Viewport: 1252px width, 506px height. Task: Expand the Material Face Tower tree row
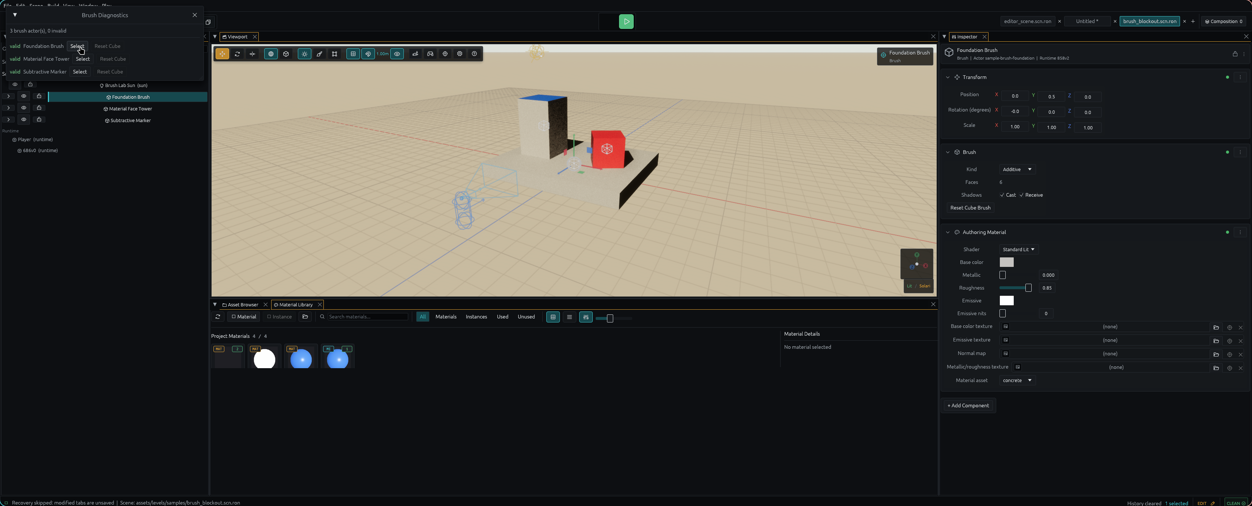click(8, 108)
